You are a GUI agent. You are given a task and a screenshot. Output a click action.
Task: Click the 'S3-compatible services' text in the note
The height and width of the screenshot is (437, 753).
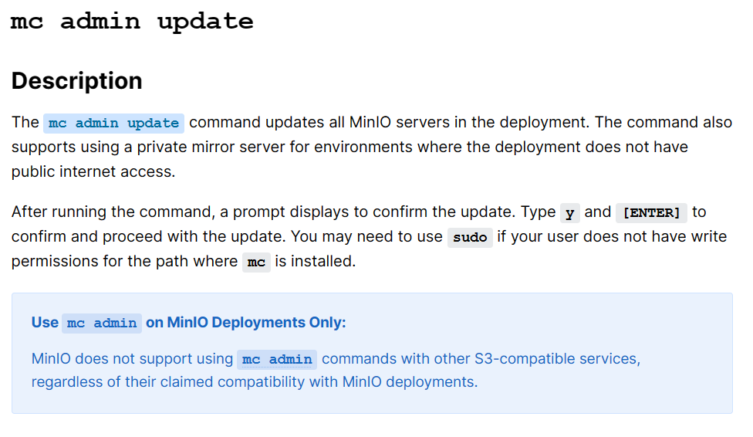[555, 359]
